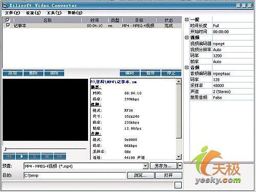Click the 添加 button
256x192 pixels.
click(13, 73)
